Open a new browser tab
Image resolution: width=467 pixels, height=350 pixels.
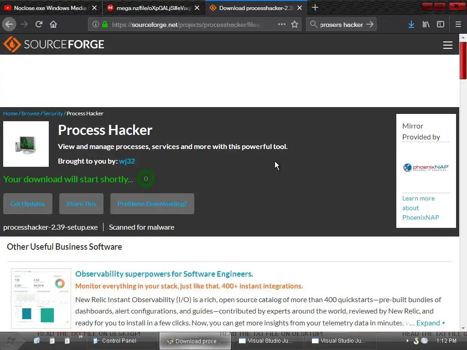pyautogui.click(x=315, y=7)
